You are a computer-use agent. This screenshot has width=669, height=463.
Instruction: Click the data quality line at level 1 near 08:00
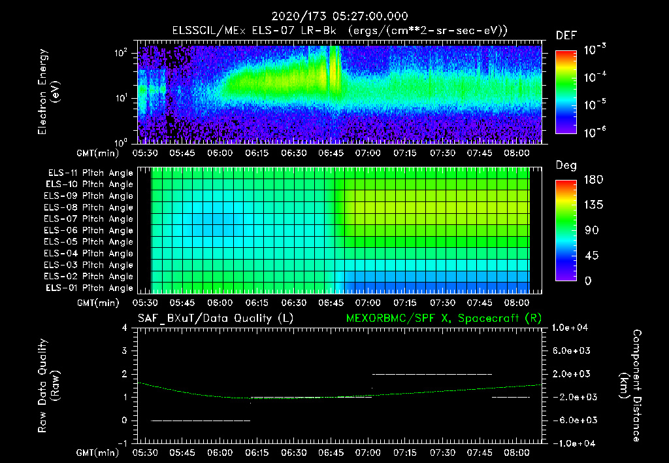(x=511, y=397)
